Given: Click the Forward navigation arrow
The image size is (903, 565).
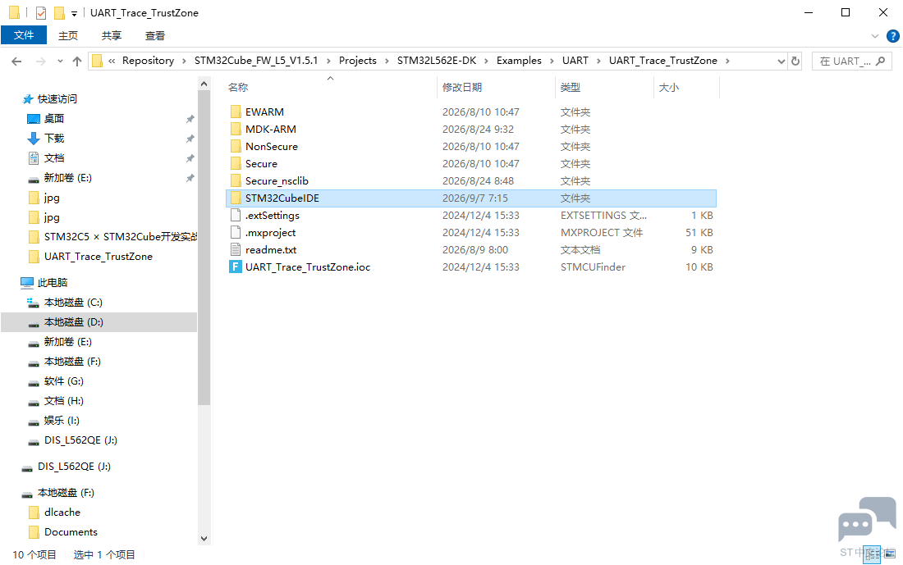Looking at the screenshot, I should [x=40, y=61].
